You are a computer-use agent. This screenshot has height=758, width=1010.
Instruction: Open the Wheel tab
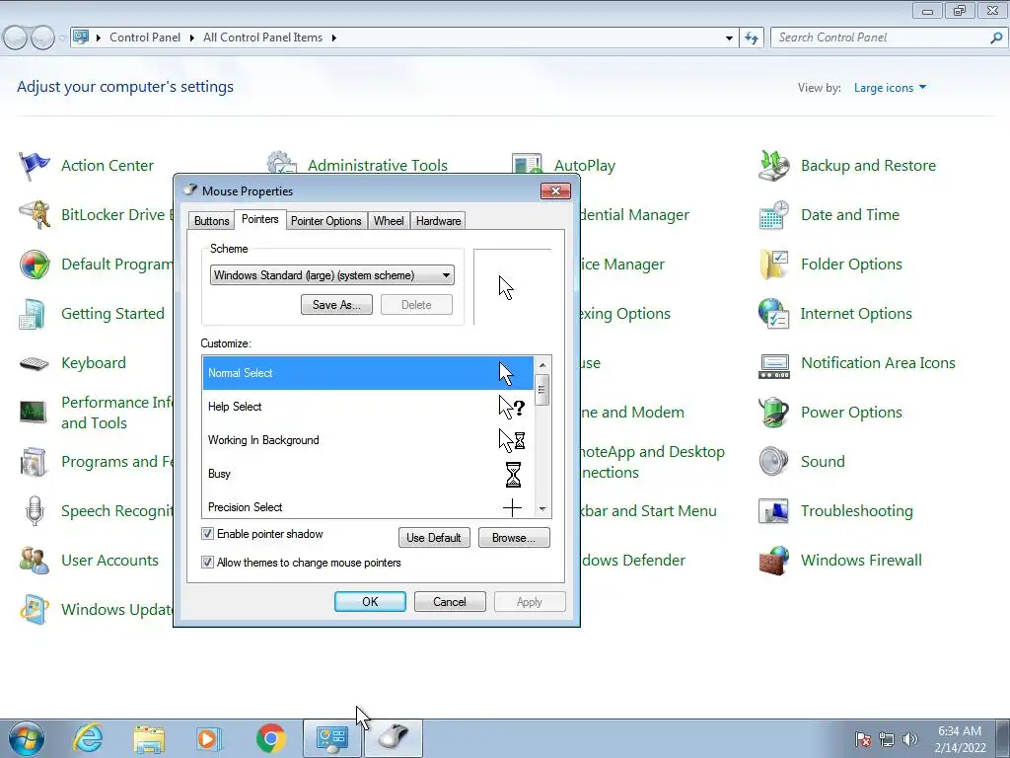[x=389, y=221]
